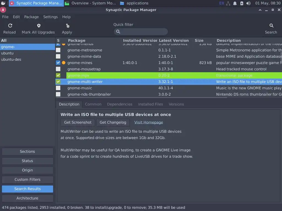This screenshot has height=211, width=282.
Task: Switch to the Versions tab
Action: [x=176, y=104]
